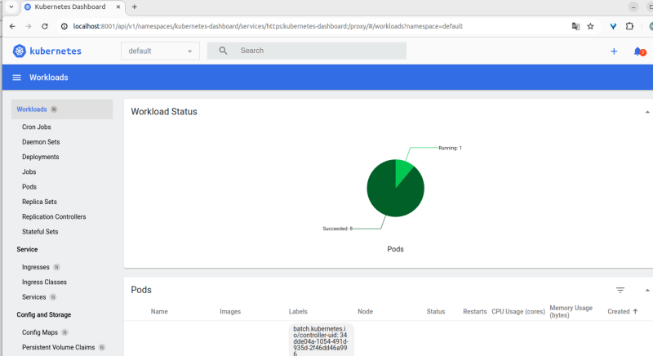Click the batch.kubernetes.io controller-uid label chip
The image size is (653, 356).
coord(321,340)
